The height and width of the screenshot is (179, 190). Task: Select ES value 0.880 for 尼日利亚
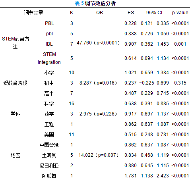coord(130,166)
